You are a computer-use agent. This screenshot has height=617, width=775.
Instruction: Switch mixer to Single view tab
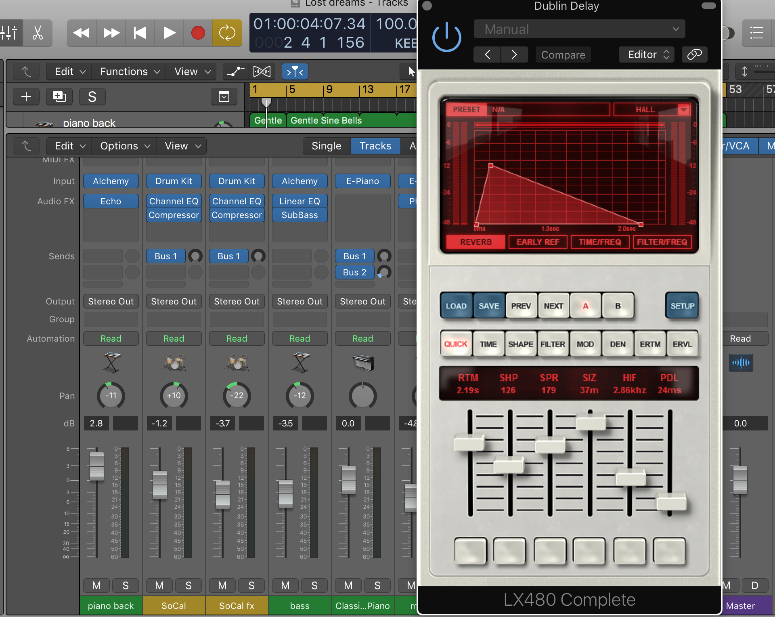pyautogui.click(x=326, y=146)
